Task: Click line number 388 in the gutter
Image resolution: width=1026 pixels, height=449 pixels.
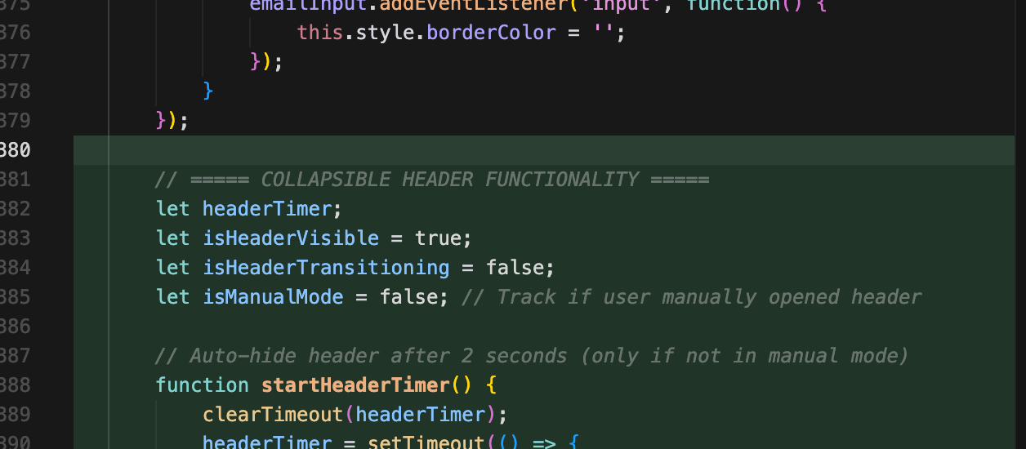Action: (x=15, y=385)
